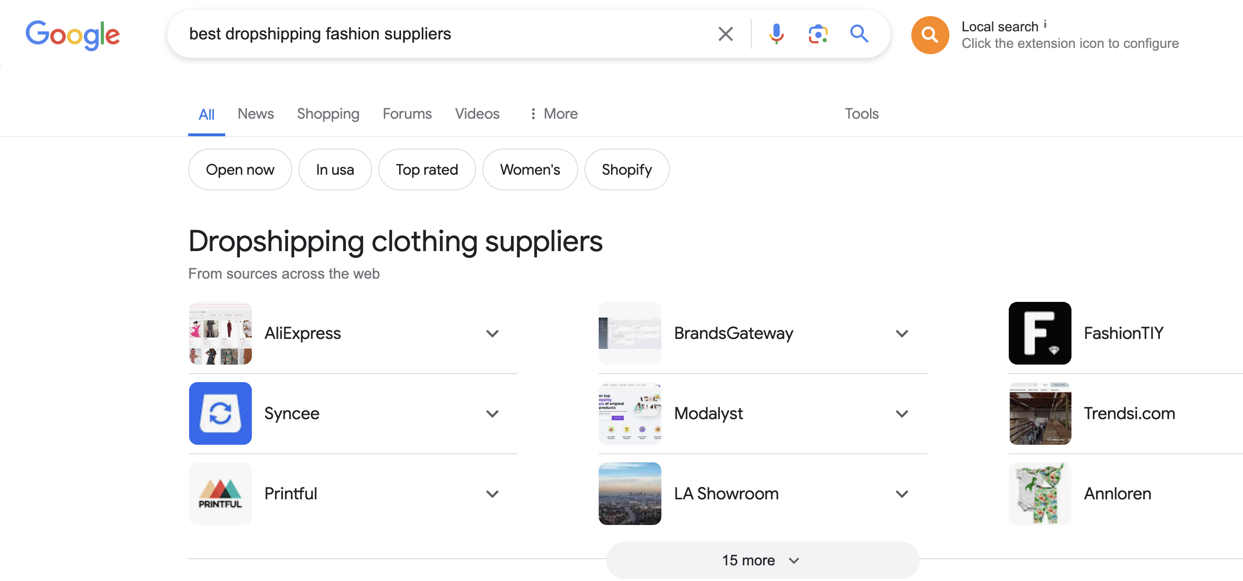Screen dimensions: 1243x581
Task: Open the BrandsGateway thumbnail
Action: (x=630, y=333)
